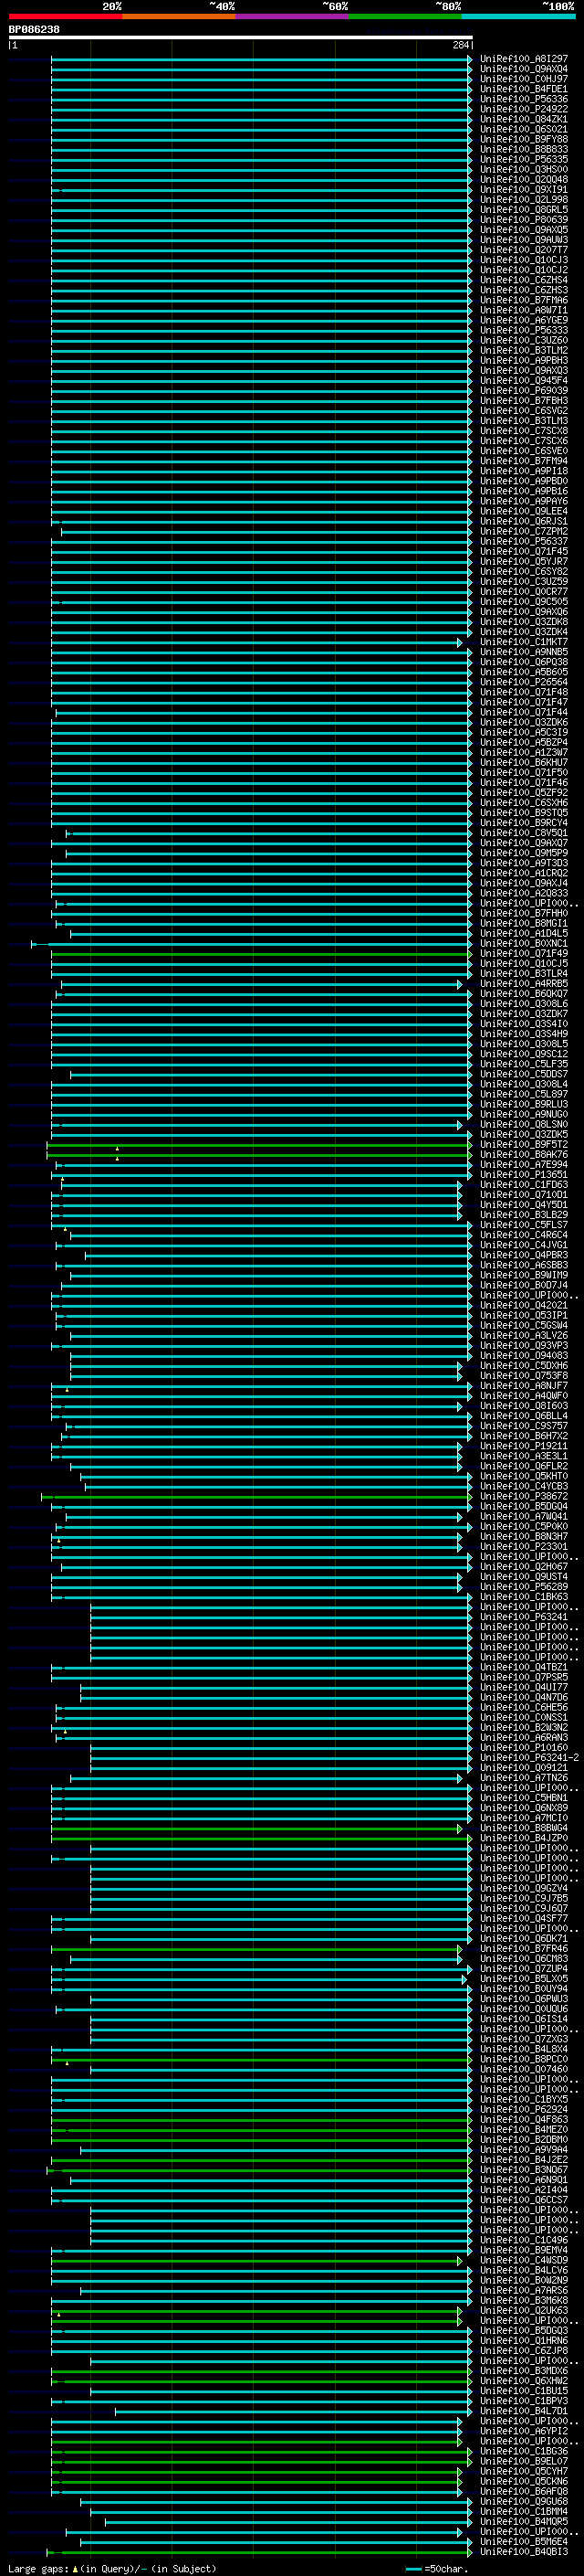584x2576 pixels.
Task: Click the UniRef100_Q9XI91 label
Action: tap(523, 190)
